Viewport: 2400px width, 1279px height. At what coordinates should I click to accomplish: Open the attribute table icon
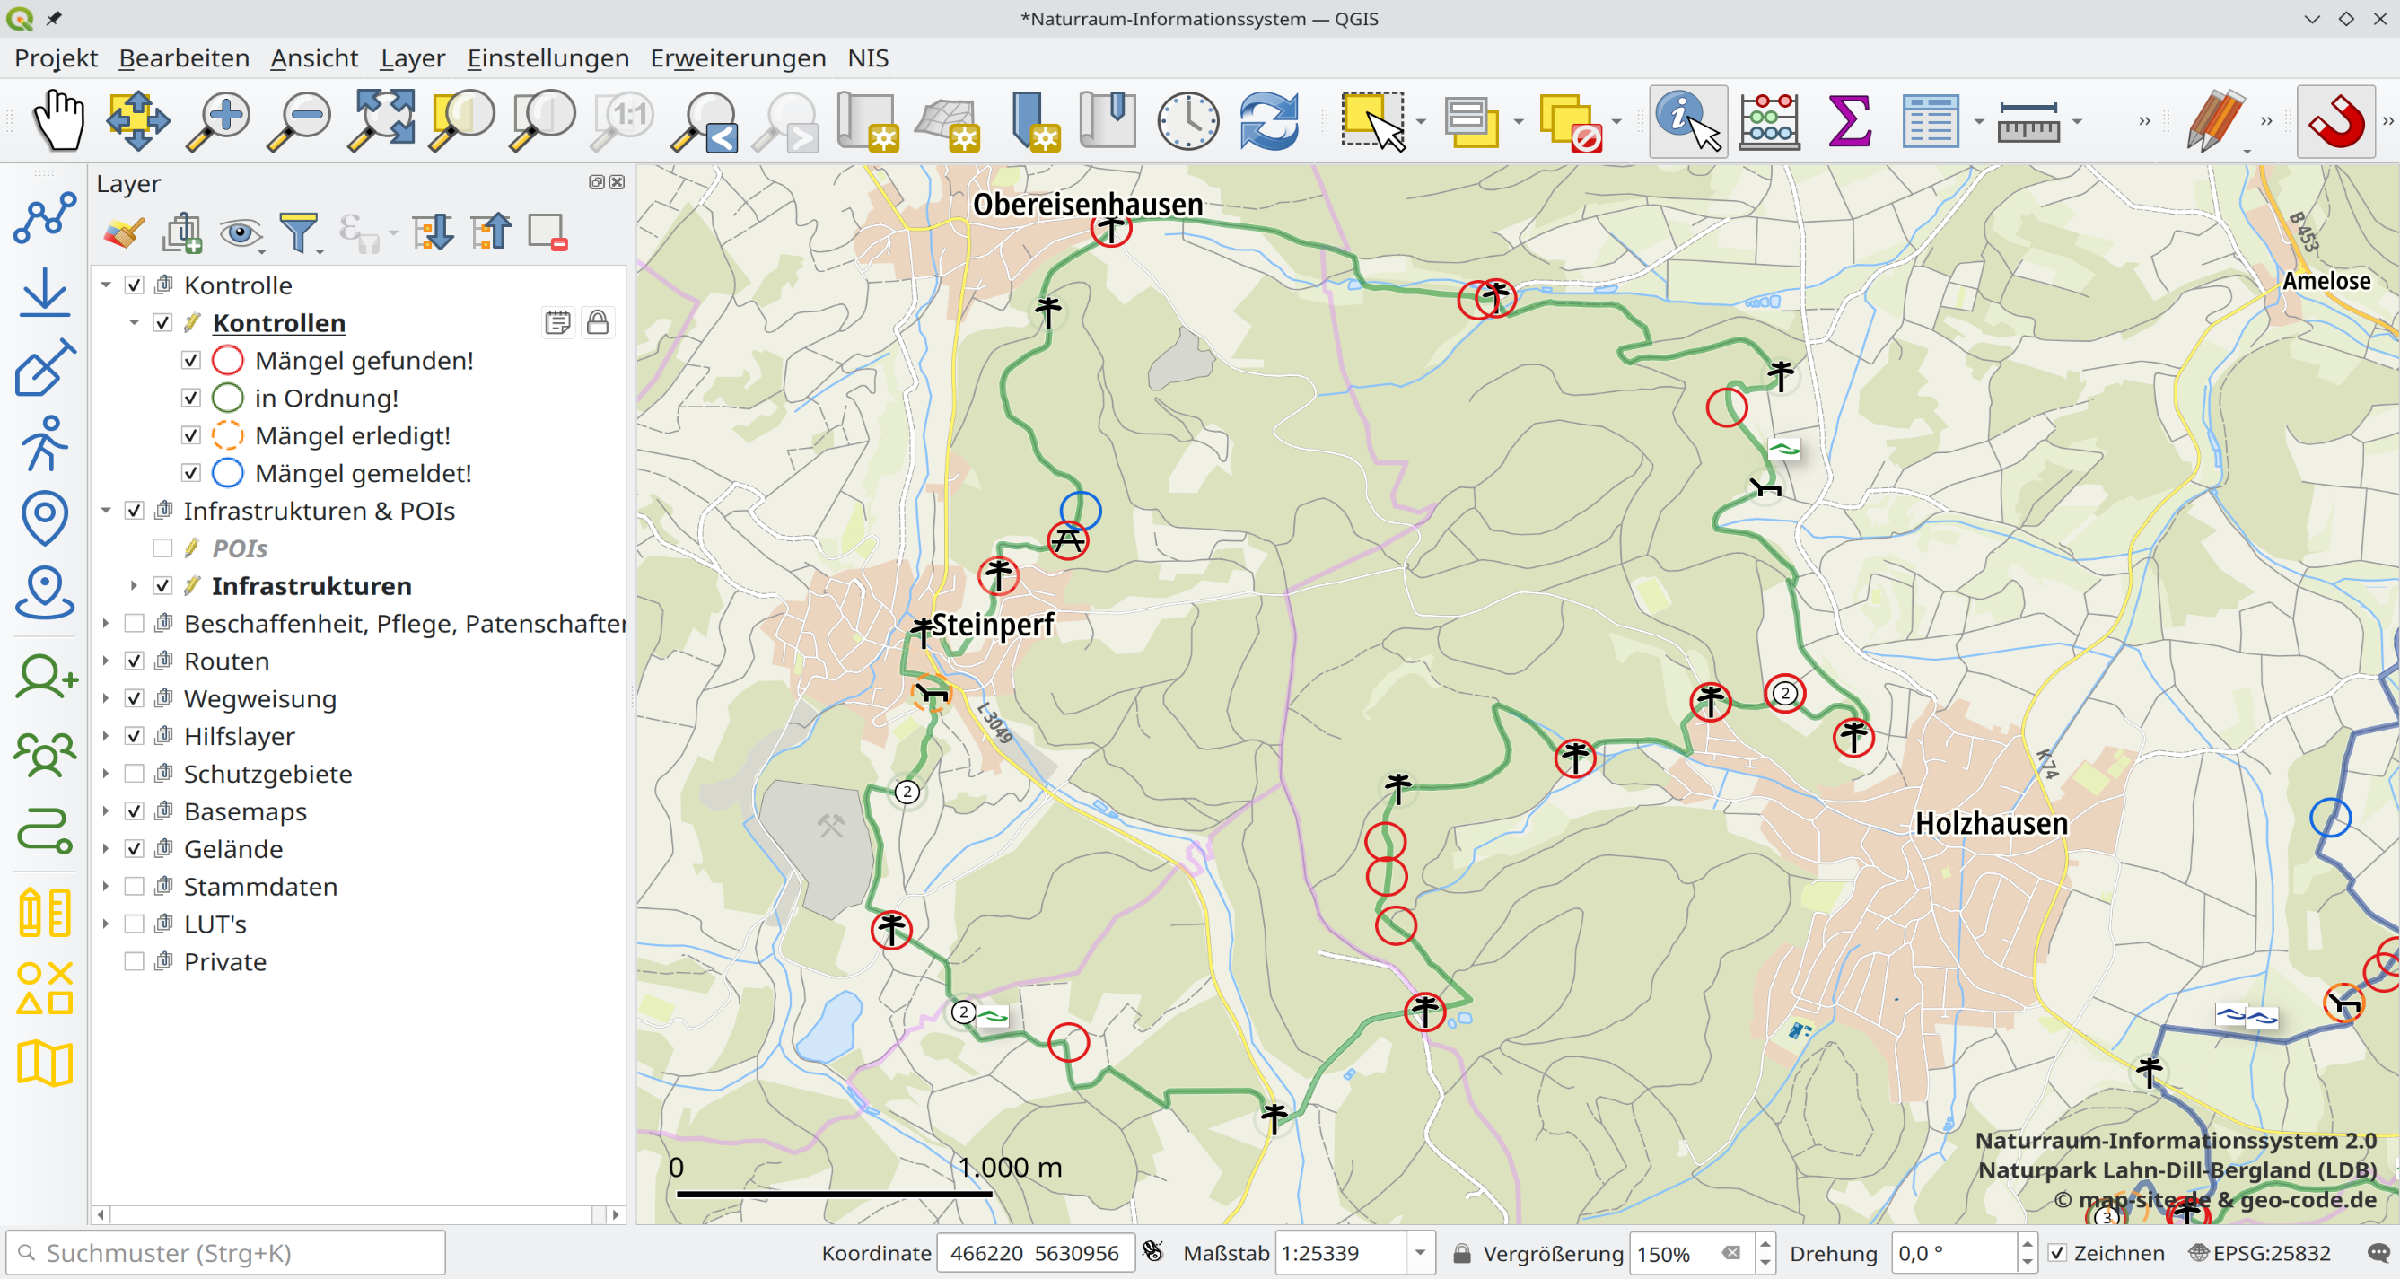pos(1931,120)
